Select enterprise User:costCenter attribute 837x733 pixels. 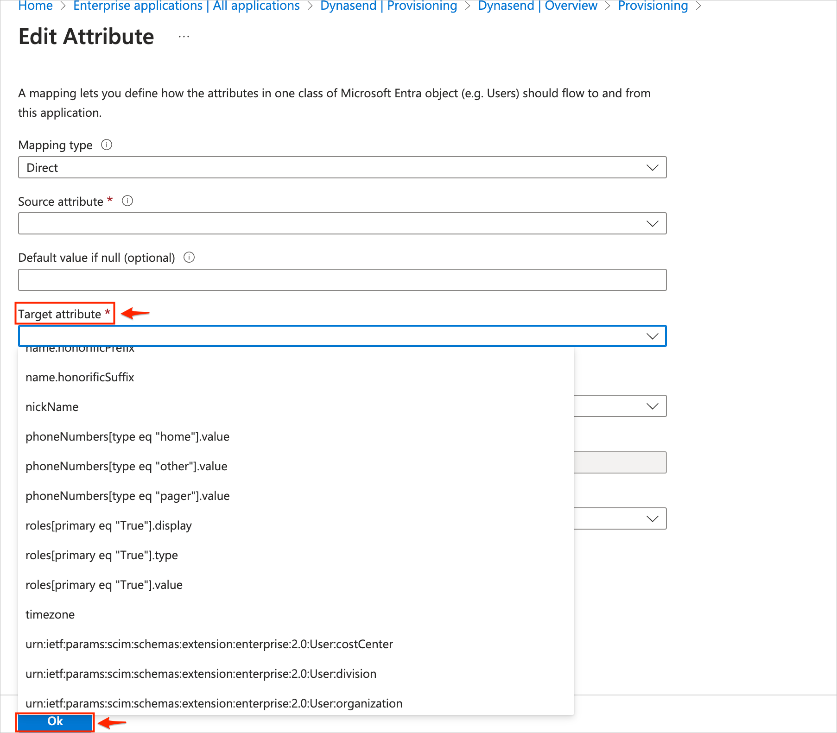pos(209,644)
